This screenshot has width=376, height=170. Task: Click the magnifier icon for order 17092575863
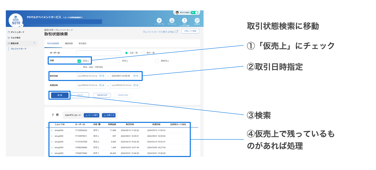(52, 153)
